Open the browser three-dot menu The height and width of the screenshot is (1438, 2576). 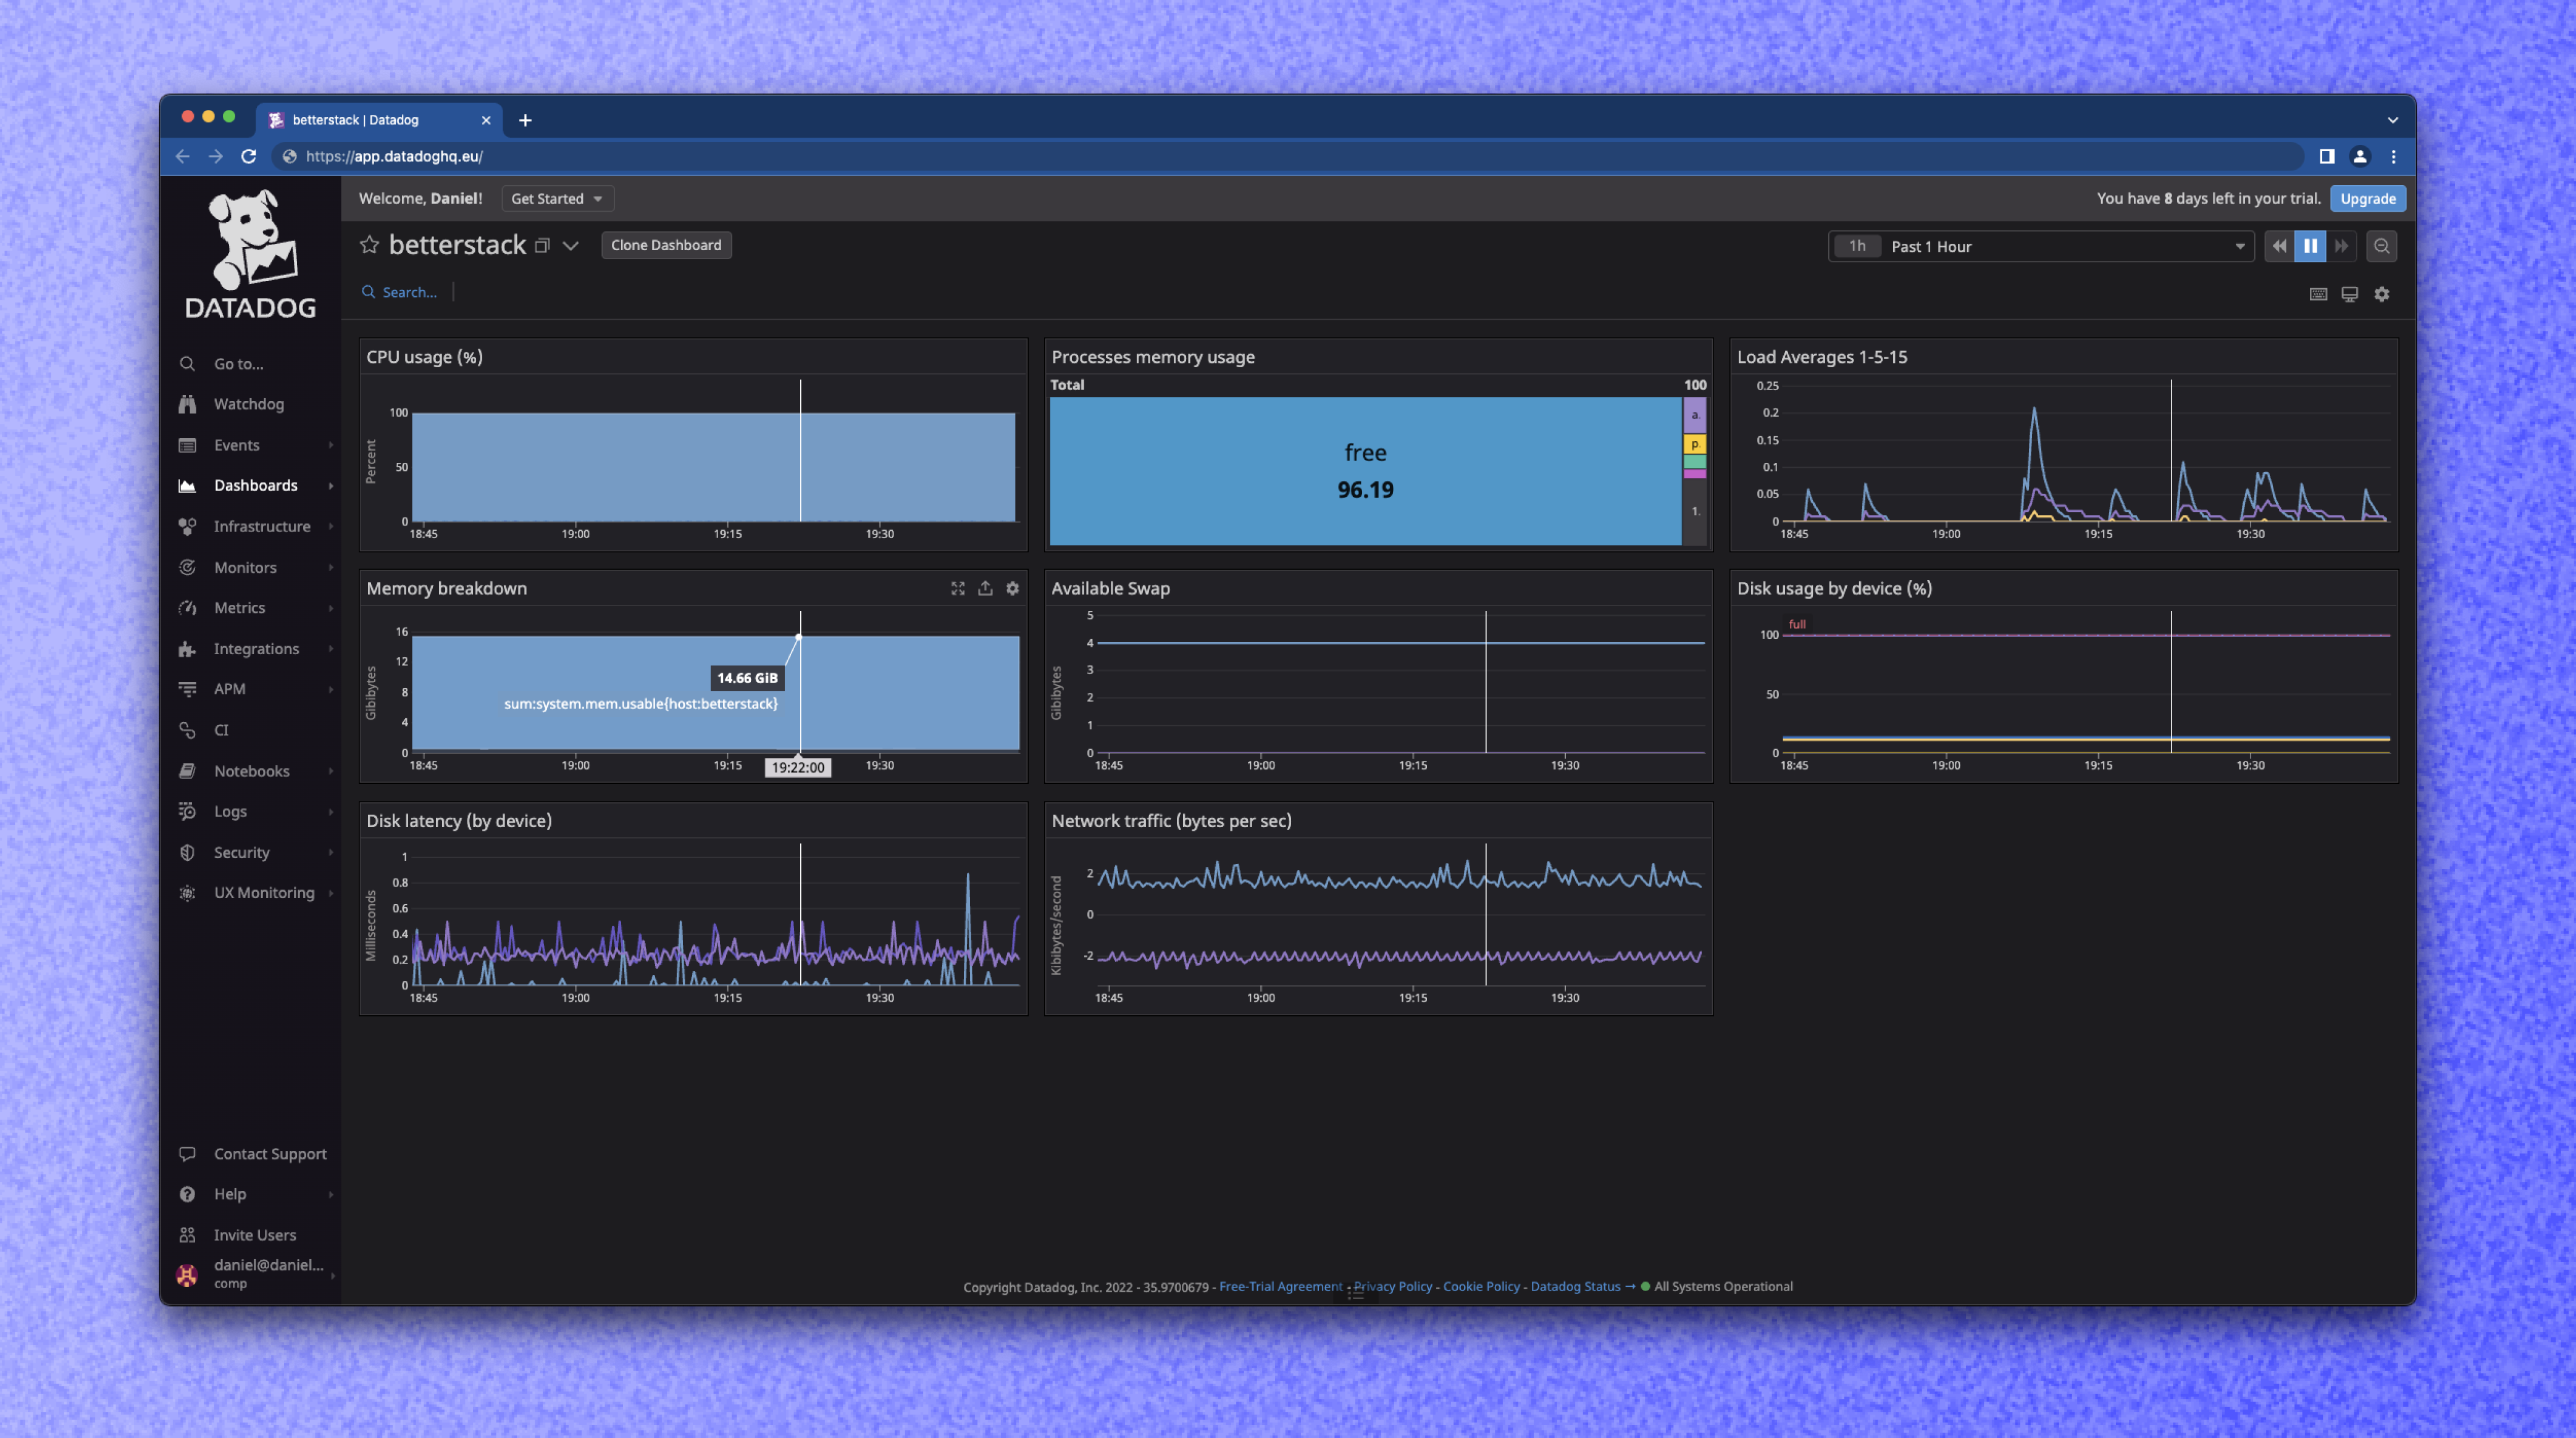[x=2393, y=156]
